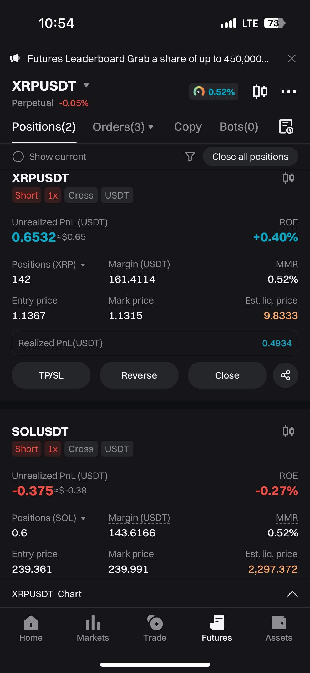Open candlestick chart icon in header
310x673 pixels.
pyautogui.click(x=260, y=92)
